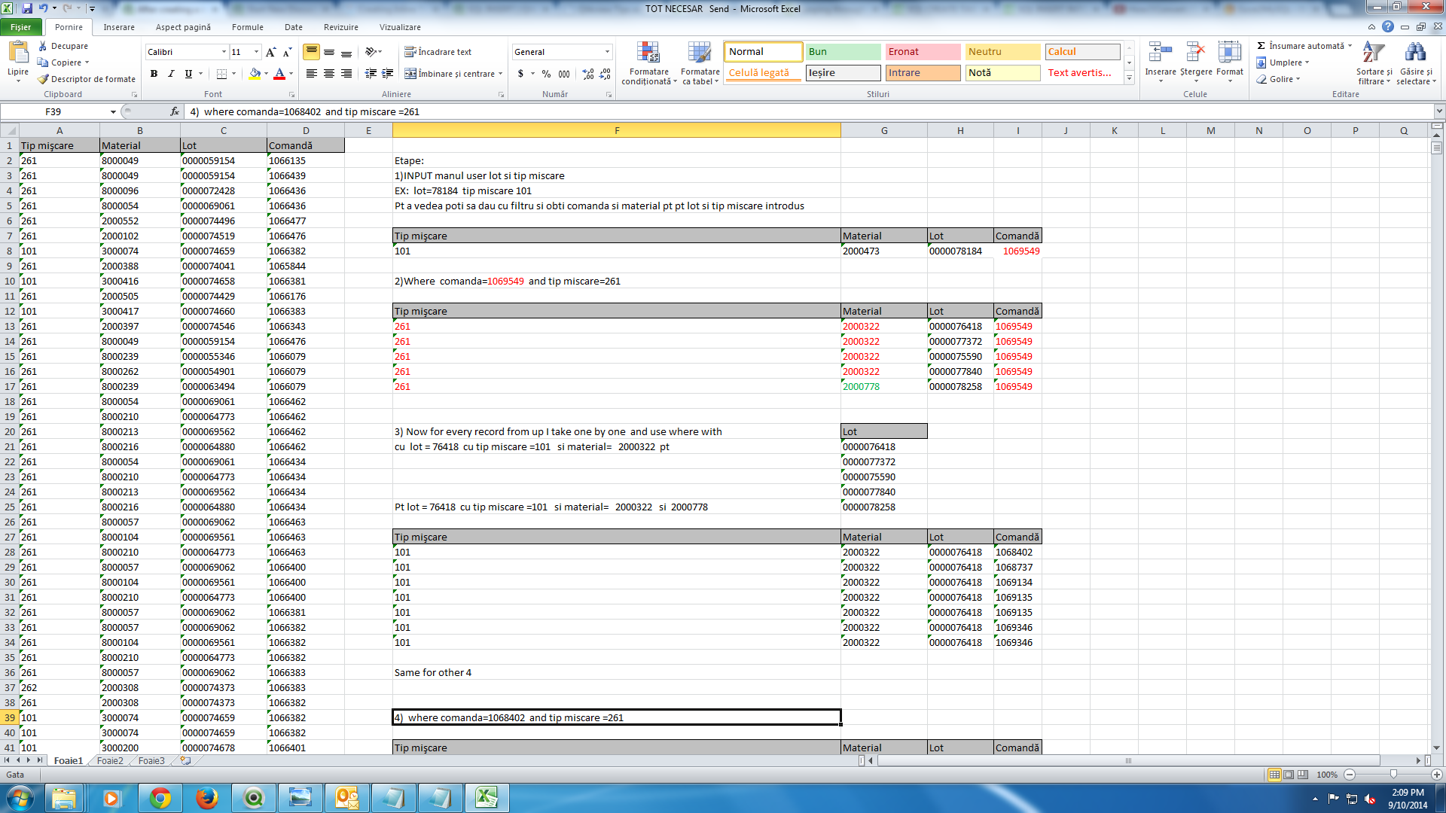
Task: Switch to the Date tab
Action: click(294, 27)
